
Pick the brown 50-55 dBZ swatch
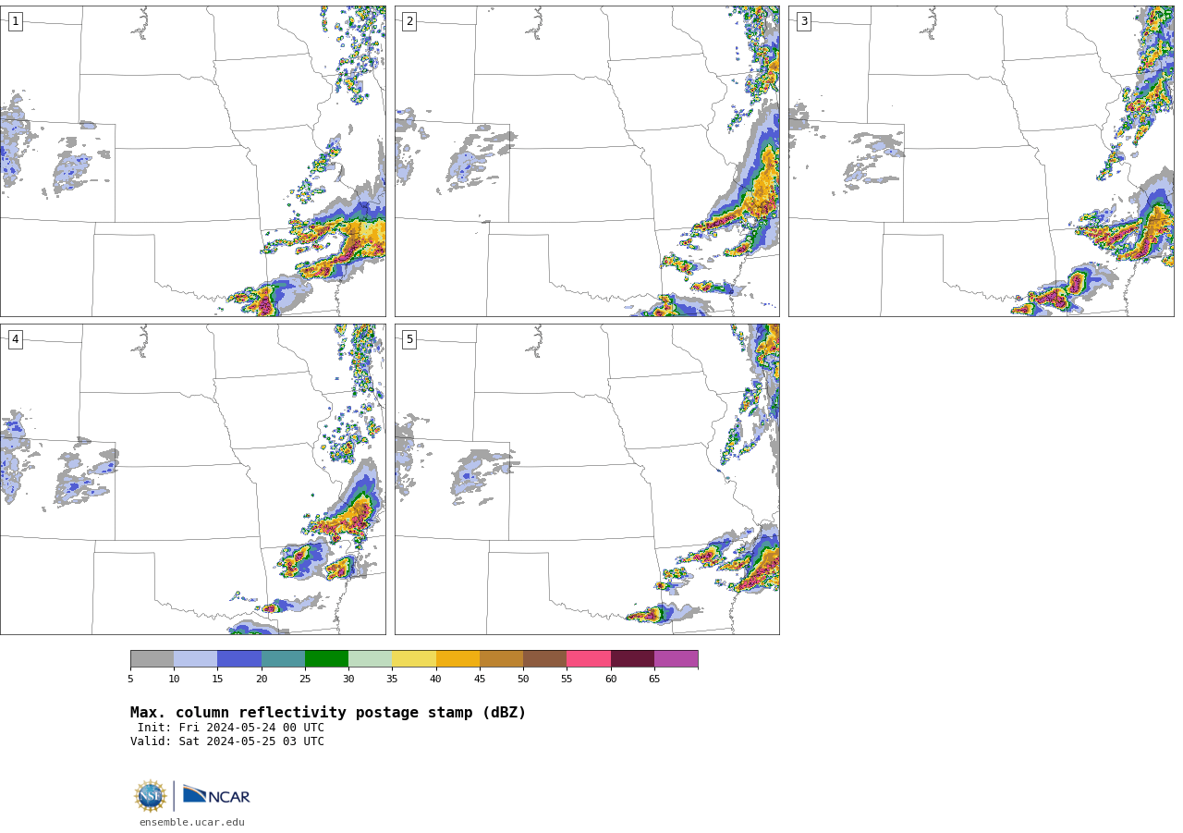pyautogui.click(x=544, y=659)
